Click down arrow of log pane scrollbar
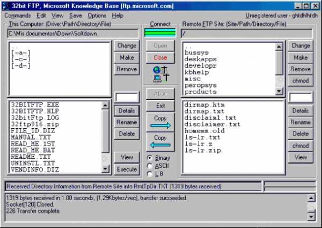This screenshot has height=228, width=322. [311, 217]
